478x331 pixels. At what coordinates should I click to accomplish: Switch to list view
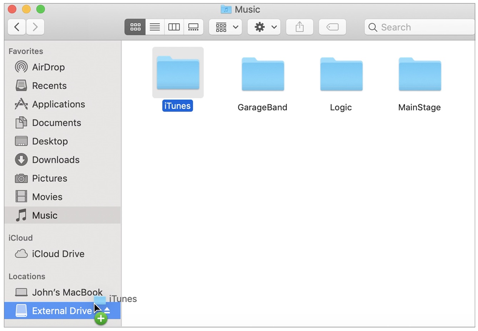[x=155, y=27]
